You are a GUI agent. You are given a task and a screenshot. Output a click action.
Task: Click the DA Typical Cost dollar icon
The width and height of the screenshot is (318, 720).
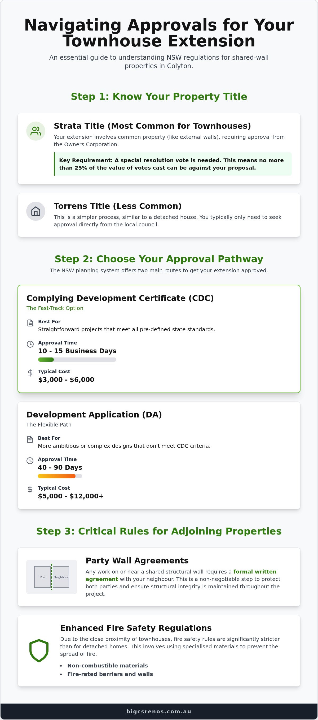tap(30, 489)
